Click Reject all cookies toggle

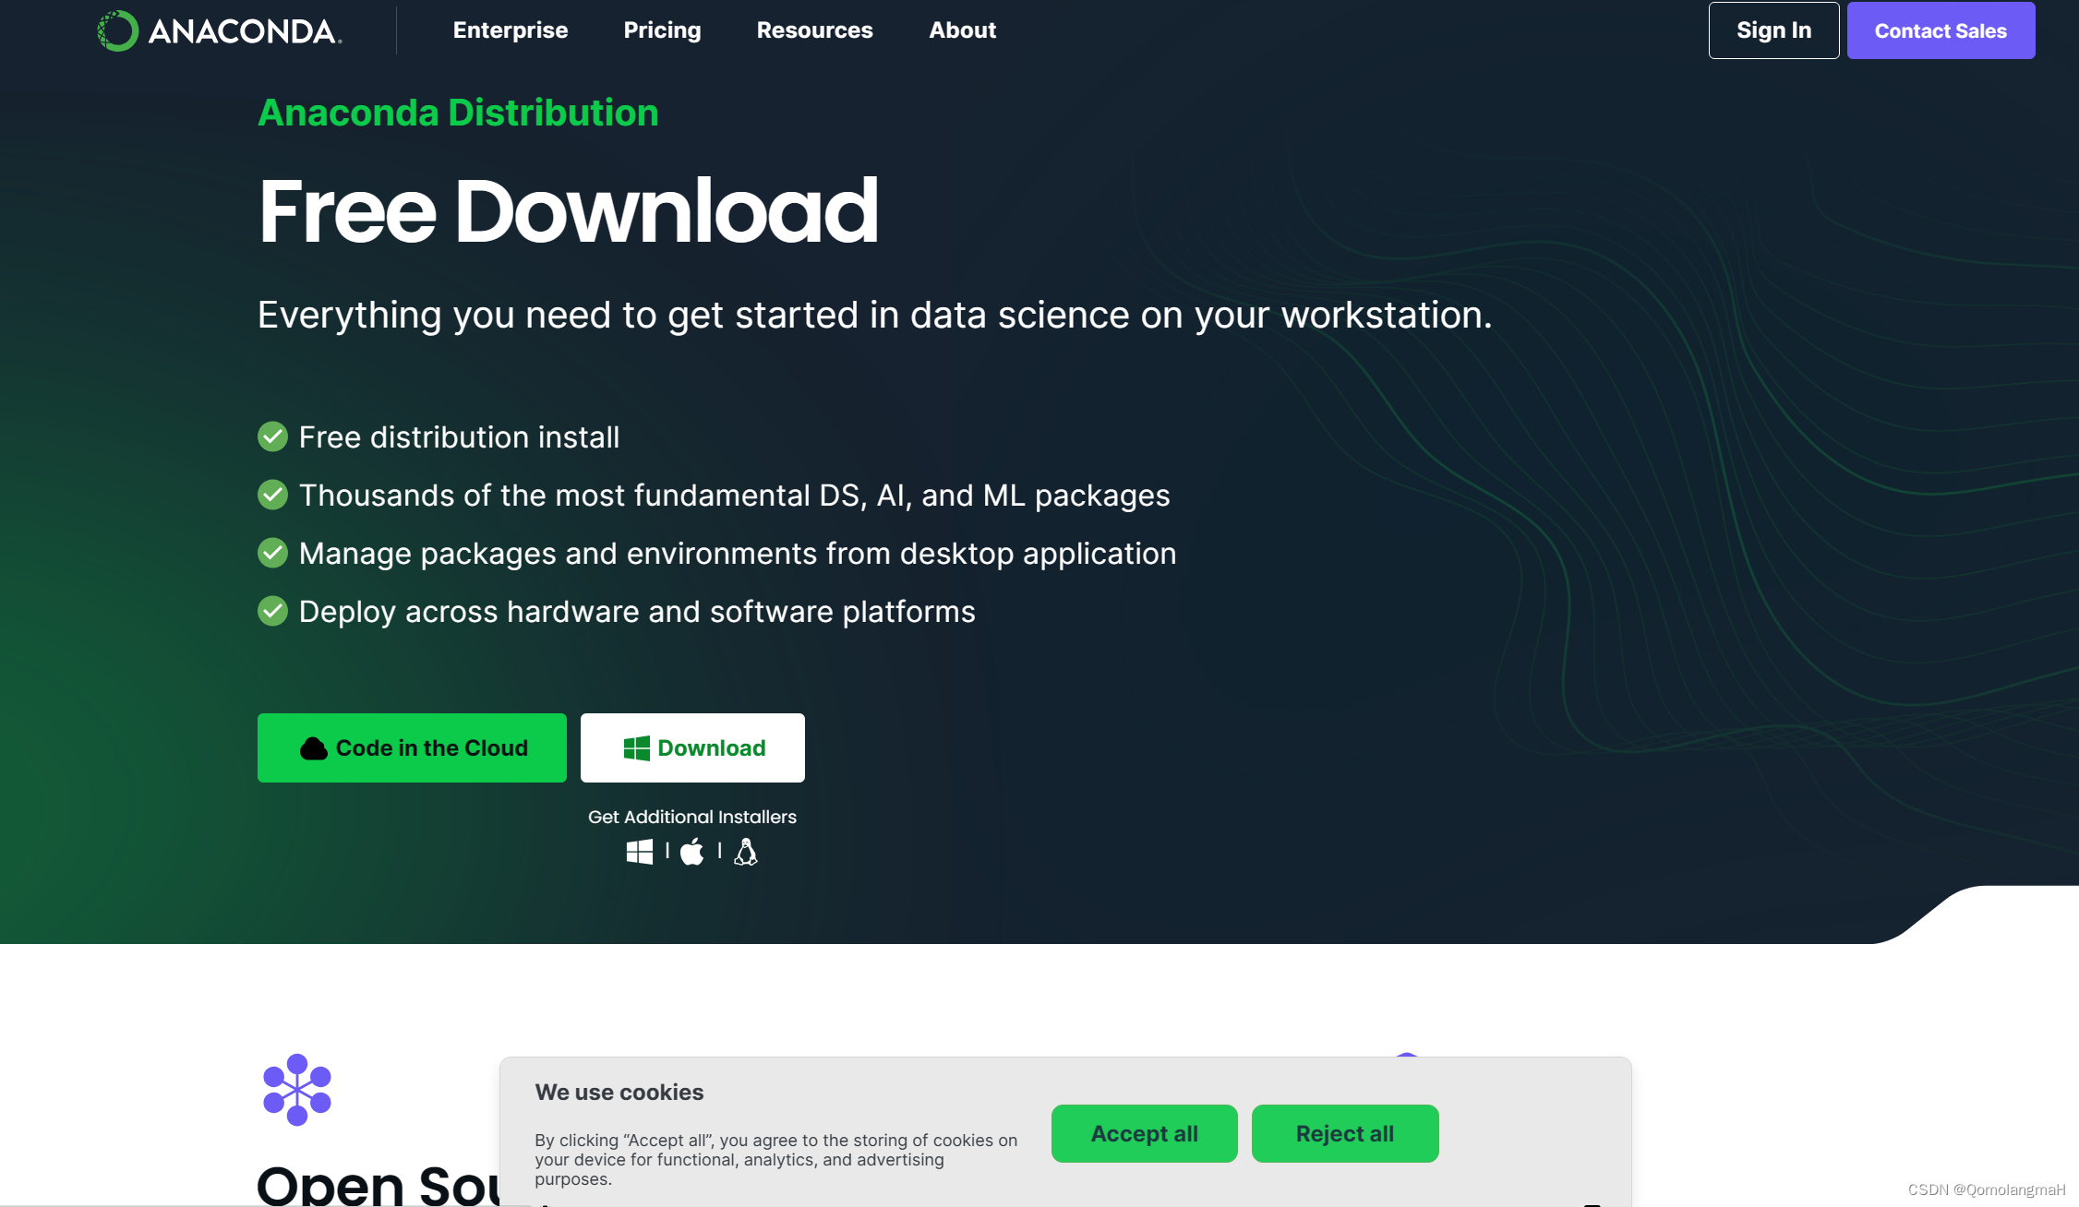[x=1343, y=1134]
